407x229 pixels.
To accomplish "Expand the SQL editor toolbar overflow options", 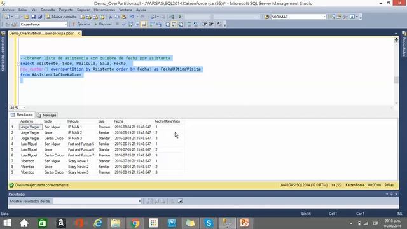I will [x=224, y=25].
